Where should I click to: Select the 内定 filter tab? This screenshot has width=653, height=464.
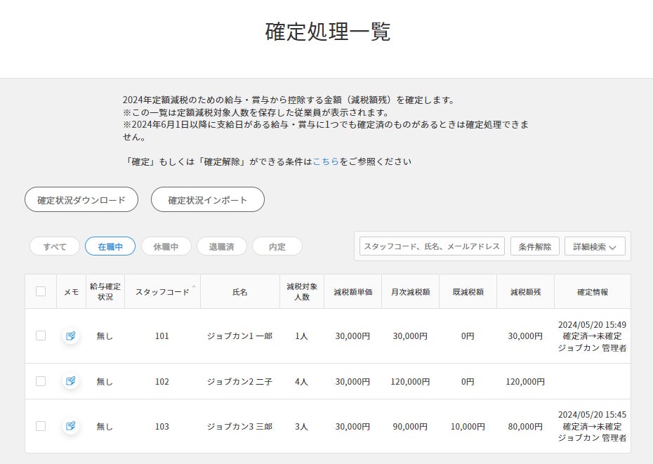[277, 246]
